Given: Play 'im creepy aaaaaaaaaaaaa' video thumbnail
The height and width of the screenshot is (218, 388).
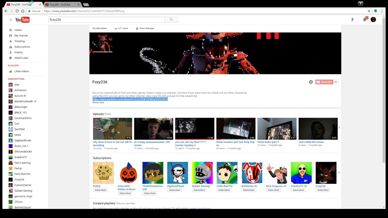Looking at the screenshot, I should click(x=154, y=129).
